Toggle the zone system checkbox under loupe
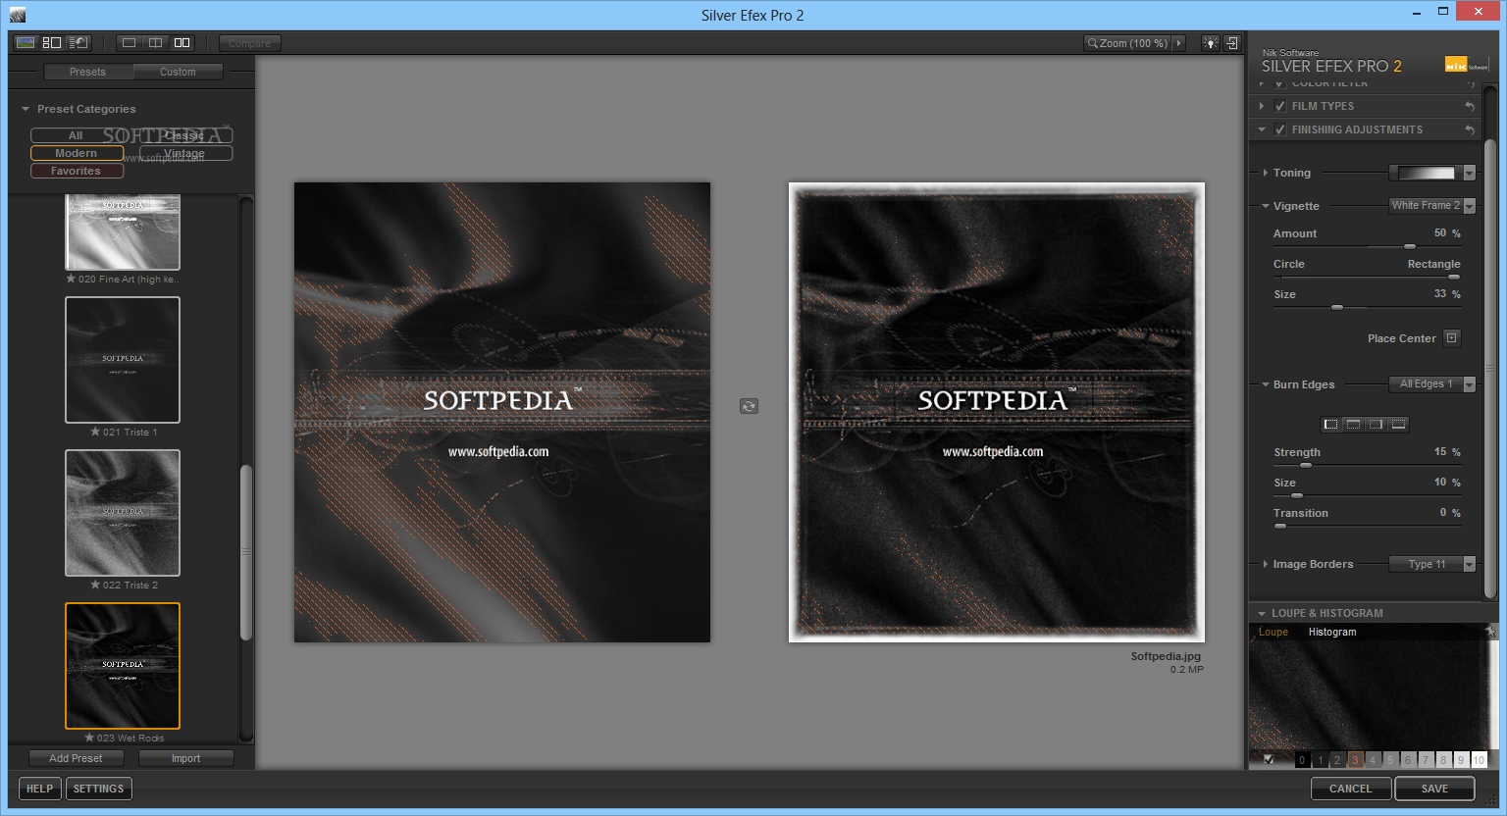The image size is (1507, 816). (1270, 759)
